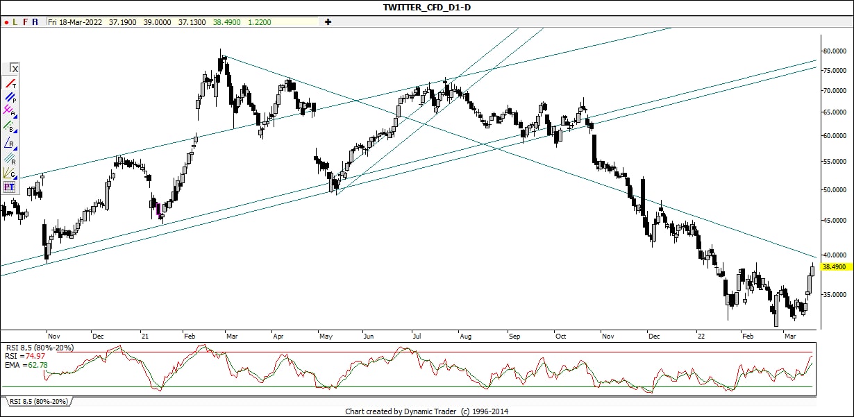Click the 35.0000 price axis label

[x=835, y=295]
